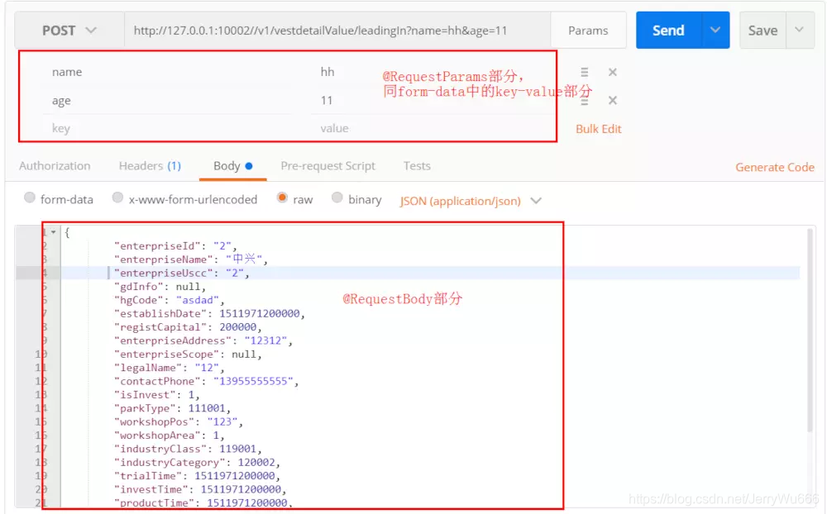Screen dimensions: 827x514
Task: Click the "enterpriseUscc": "2" line
Action: coord(181,273)
